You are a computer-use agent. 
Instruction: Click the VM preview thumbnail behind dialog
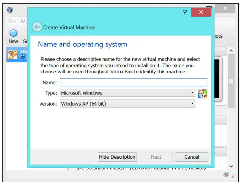218,79
